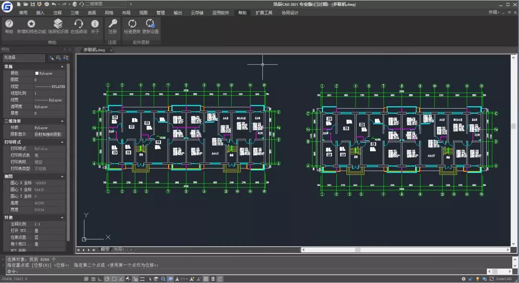
Task: Switch to the 插入 ribbon tab
Action: coord(40,12)
